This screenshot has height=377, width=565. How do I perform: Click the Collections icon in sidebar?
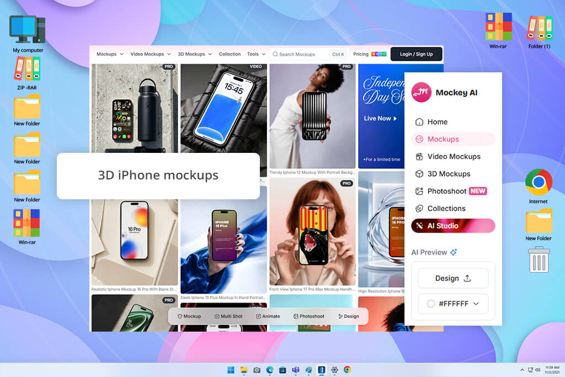(419, 208)
